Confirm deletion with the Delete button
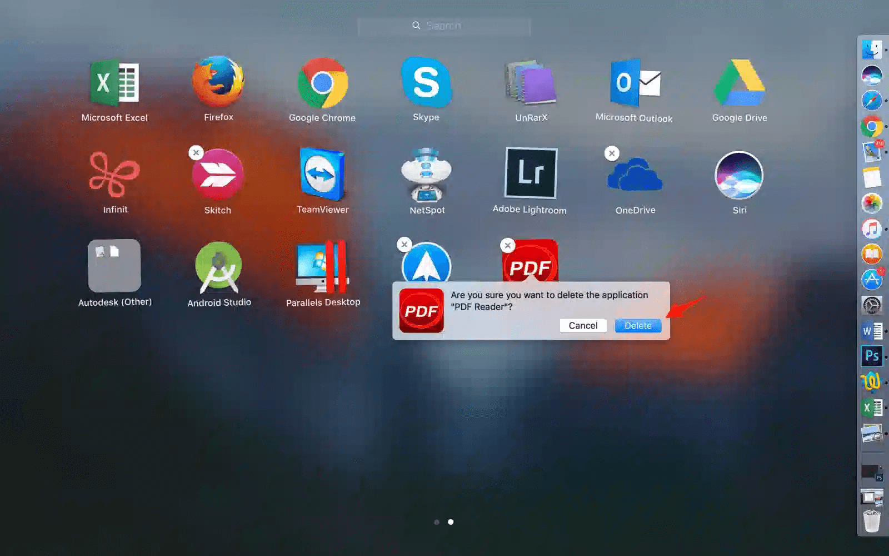Screen dimensions: 889x556 [638, 326]
